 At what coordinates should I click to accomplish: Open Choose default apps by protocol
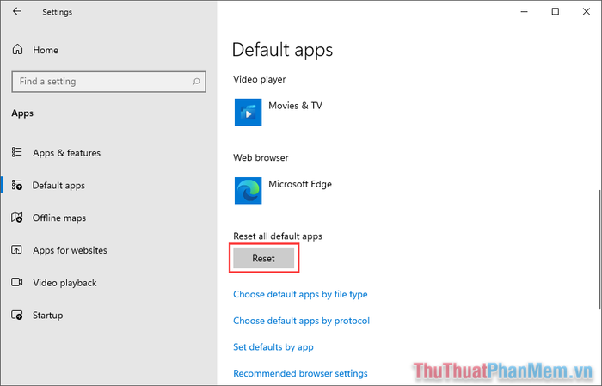coord(301,321)
